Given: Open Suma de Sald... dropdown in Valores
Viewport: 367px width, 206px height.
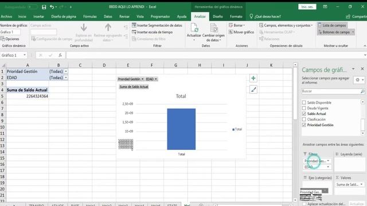Looking at the screenshot, I should point(361,184).
